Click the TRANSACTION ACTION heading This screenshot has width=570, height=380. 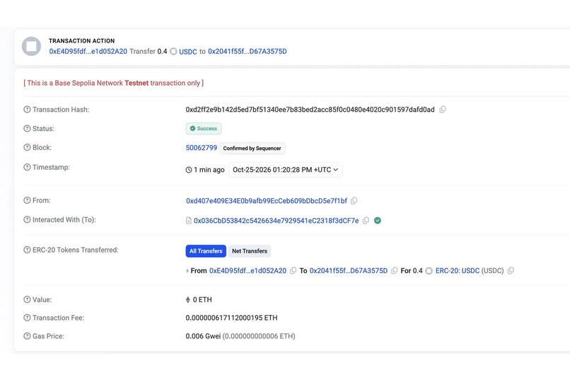pos(82,41)
